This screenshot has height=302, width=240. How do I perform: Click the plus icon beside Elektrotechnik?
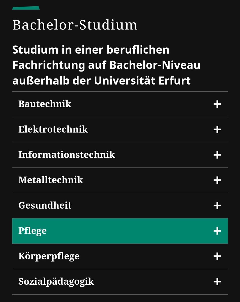point(217,130)
